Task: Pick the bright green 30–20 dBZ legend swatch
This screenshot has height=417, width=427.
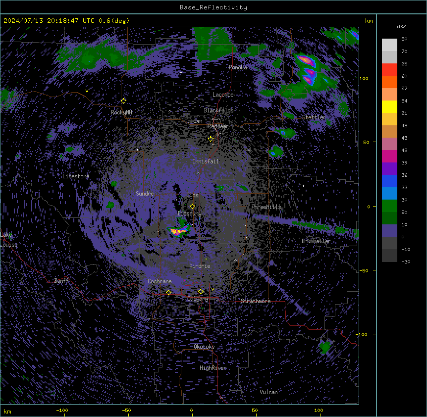Action: (389, 206)
